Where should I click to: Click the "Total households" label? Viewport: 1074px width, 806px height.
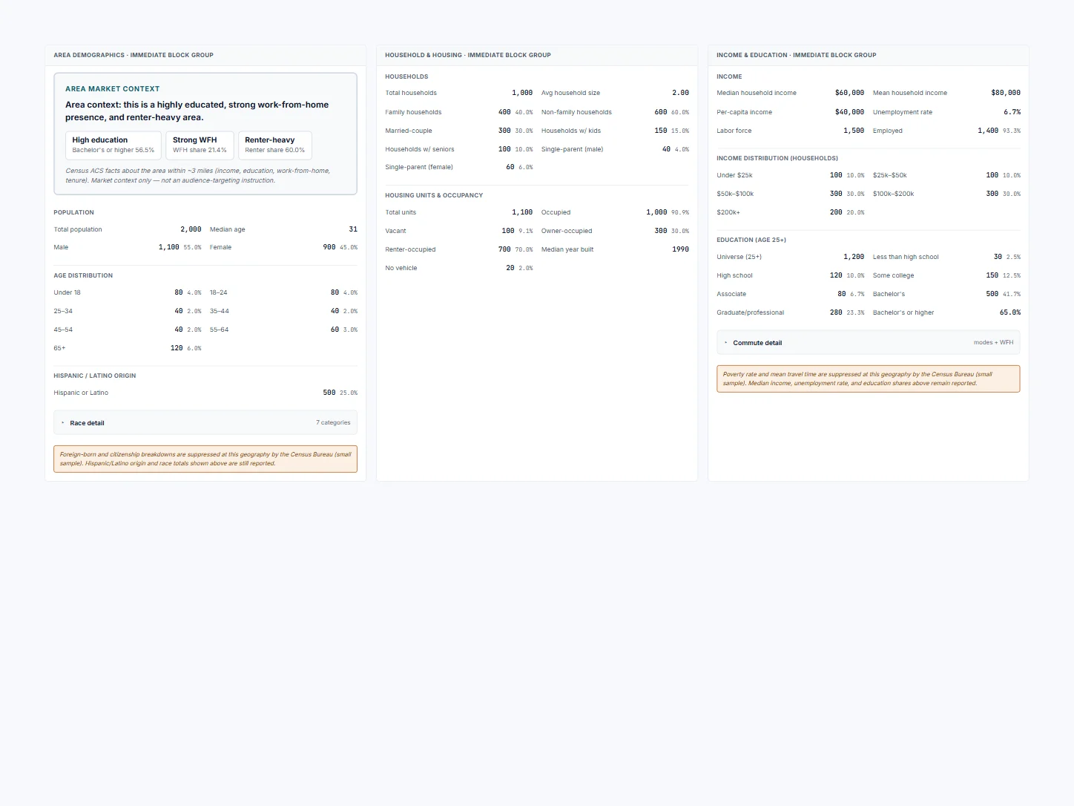(411, 93)
